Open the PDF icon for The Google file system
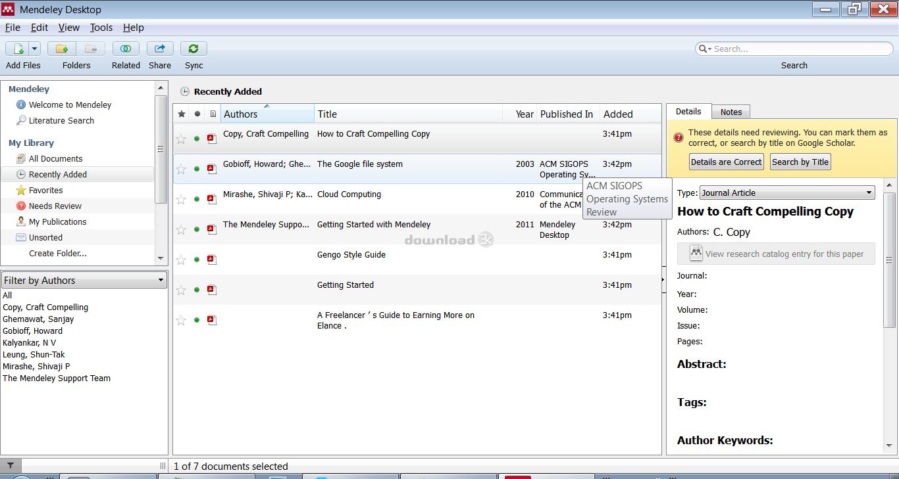Image resolution: width=899 pixels, height=479 pixels. [211, 168]
